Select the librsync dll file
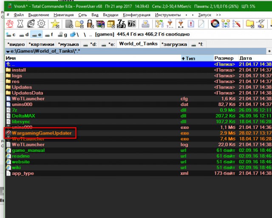This screenshot has width=272, height=218. tap(139, 122)
